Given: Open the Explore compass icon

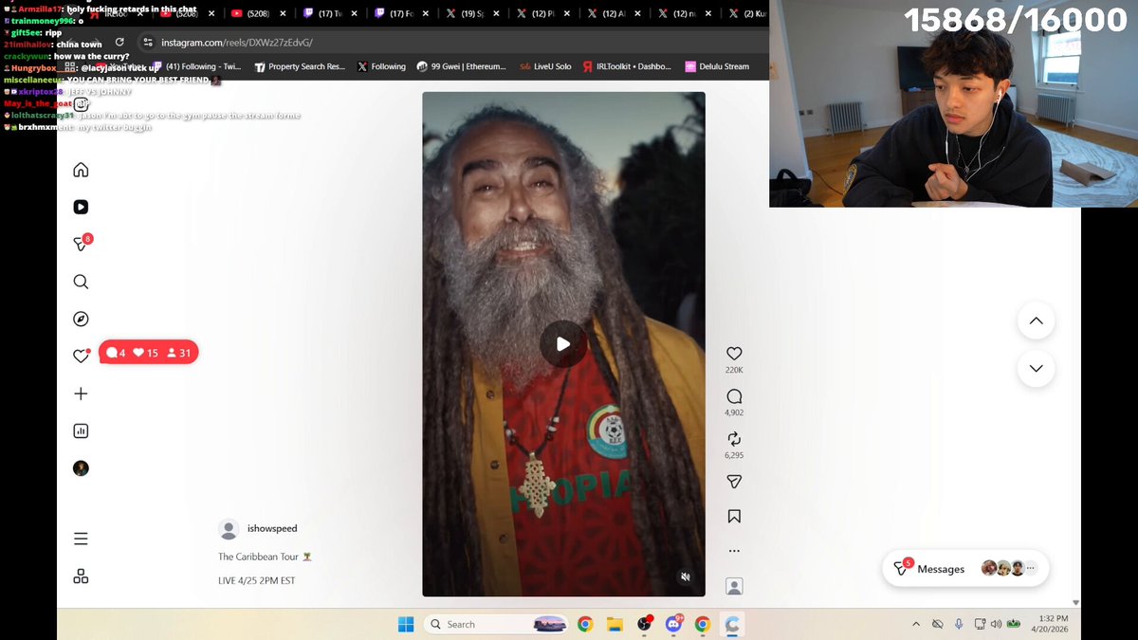Looking at the screenshot, I should (x=81, y=319).
